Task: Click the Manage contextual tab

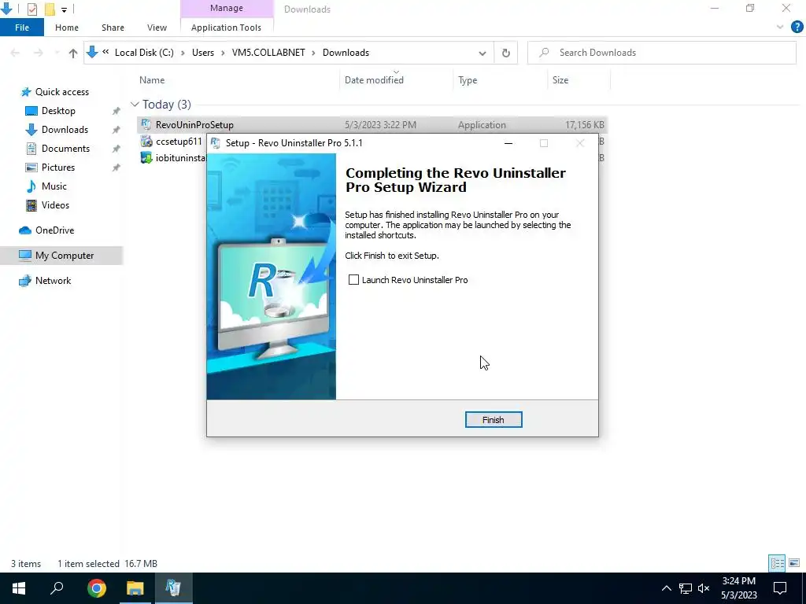Action: 227,8
